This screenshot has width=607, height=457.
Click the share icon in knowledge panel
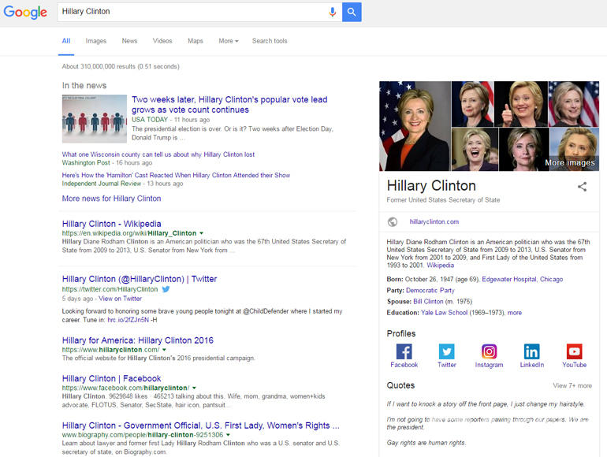(x=583, y=187)
